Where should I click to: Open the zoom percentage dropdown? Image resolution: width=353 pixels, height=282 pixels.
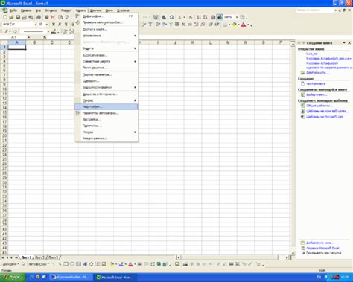[x=237, y=17]
